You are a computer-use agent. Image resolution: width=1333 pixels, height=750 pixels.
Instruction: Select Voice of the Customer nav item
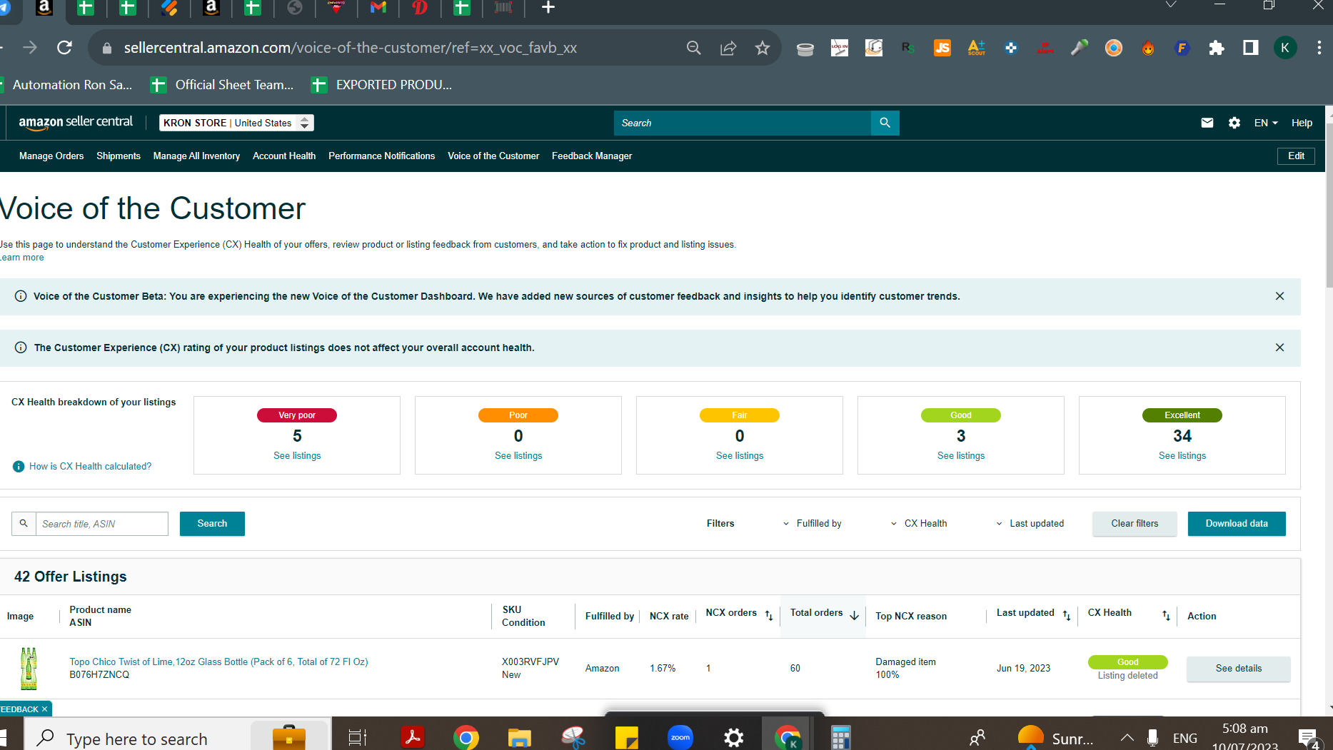[493, 156]
